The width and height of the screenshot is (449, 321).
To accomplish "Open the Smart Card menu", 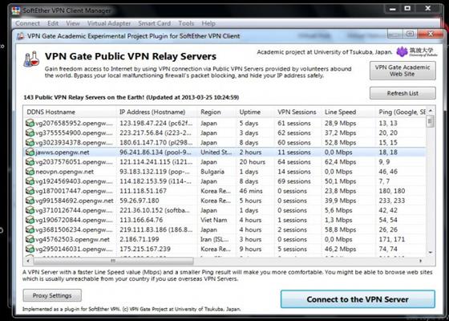I will (x=154, y=23).
